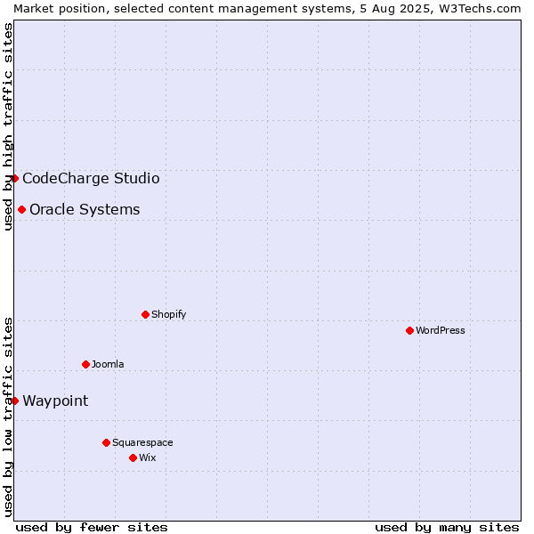Click the 'used by high traffic sites' axis label

[x=7, y=126]
